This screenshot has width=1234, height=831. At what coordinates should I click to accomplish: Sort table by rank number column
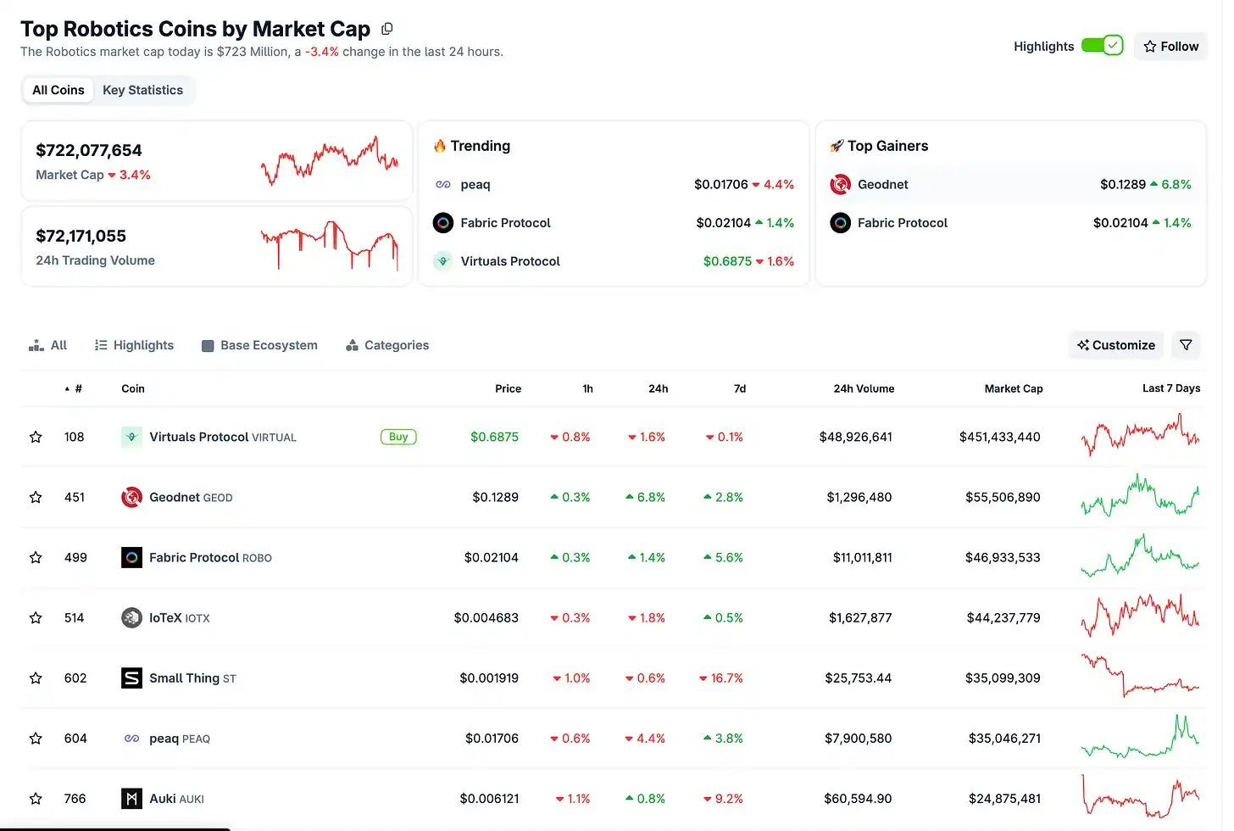point(75,388)
